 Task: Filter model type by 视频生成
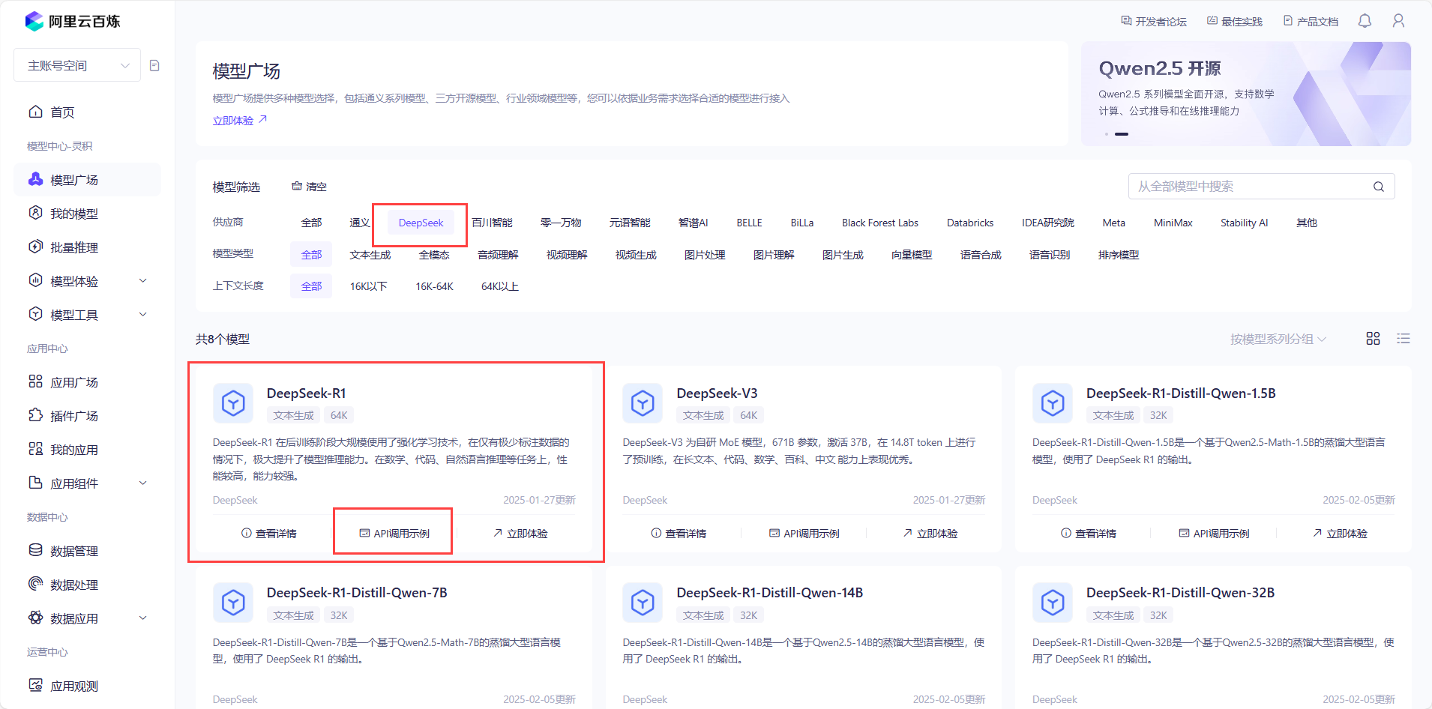pyautogui.click(x=636, y=255)
